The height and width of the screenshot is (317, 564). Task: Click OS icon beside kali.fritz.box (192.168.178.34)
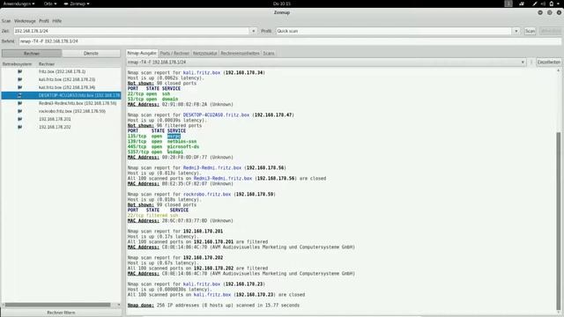coord(19,87)
